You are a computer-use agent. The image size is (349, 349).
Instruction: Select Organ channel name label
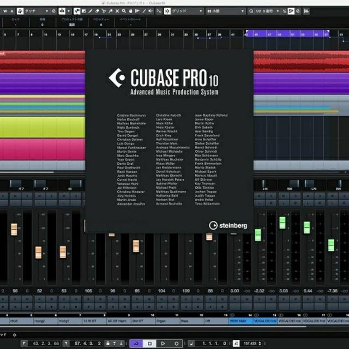click(167, 321)
